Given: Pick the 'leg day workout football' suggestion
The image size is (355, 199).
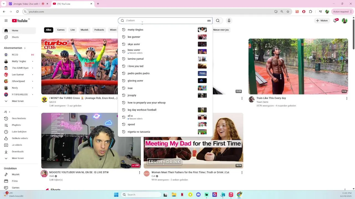Looking at the screenshot, I should (165, 110).
